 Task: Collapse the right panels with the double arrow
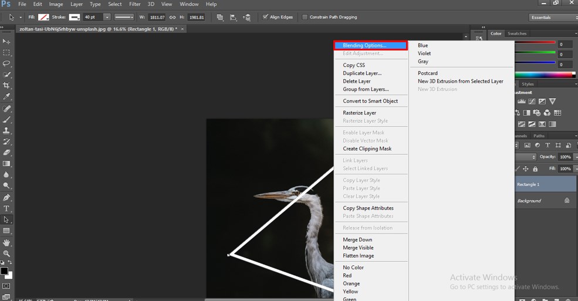[x=484, y=27]
